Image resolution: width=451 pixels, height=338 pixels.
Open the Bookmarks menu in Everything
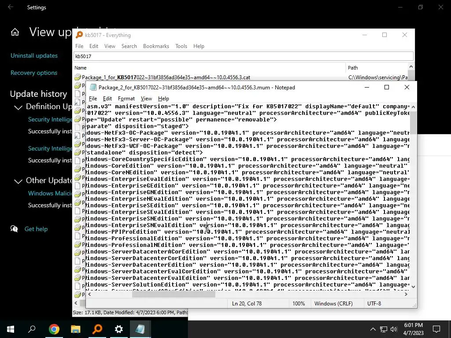pyautogui.click(x=156, y=46)
